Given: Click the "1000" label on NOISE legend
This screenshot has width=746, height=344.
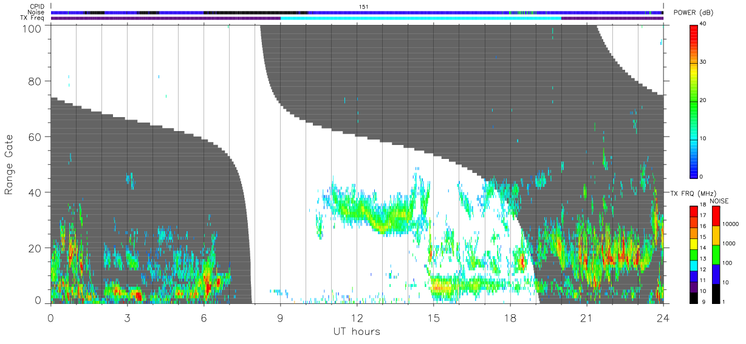Looking at the screenshot, I should click(730, 245).
